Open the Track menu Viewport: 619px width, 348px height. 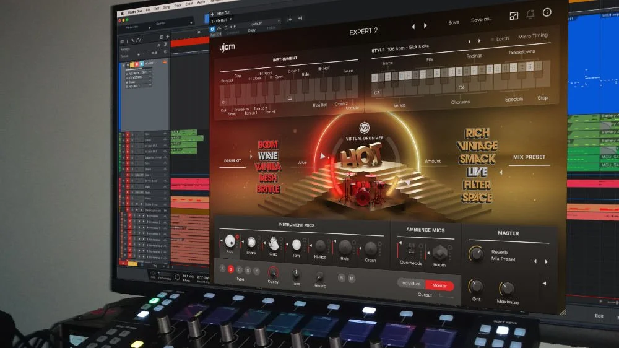(178, 6)
